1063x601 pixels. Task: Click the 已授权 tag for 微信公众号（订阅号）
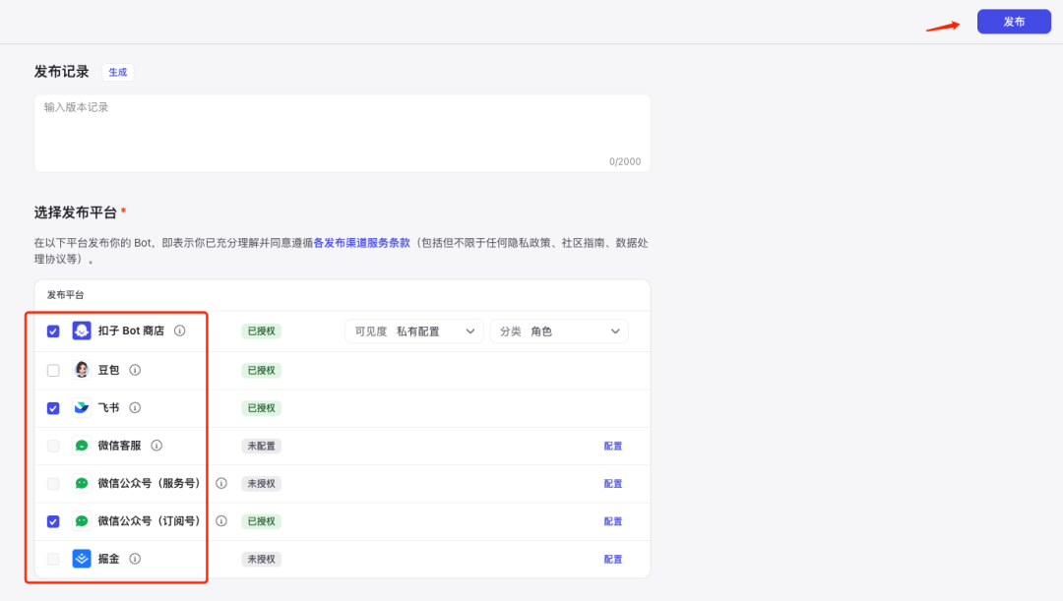click(261, 521)
